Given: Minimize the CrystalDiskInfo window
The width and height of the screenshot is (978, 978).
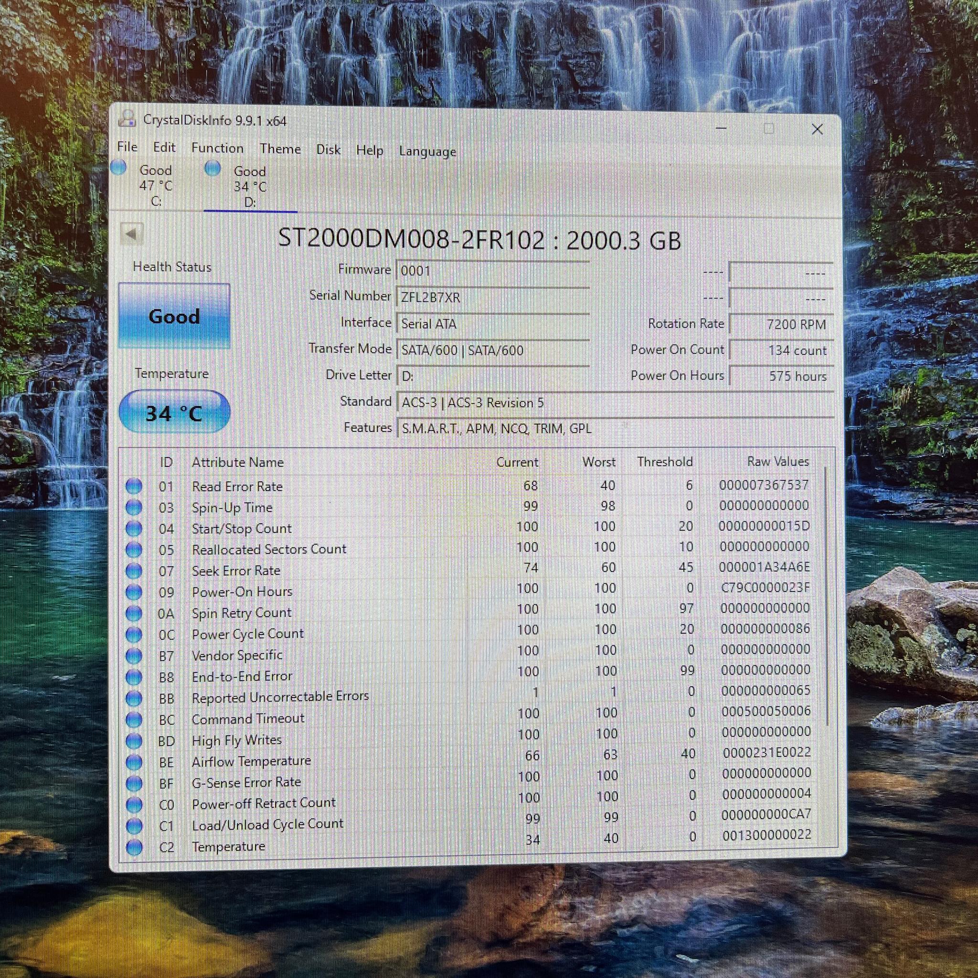Looking at the screenshot, I should [x=722, y=128].
